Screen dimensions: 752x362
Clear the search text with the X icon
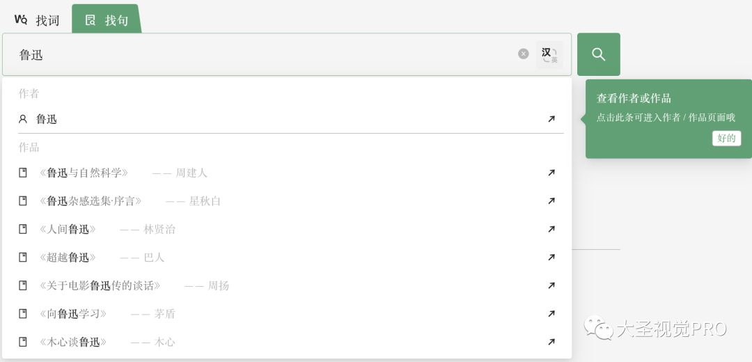[x=524, y=54]
